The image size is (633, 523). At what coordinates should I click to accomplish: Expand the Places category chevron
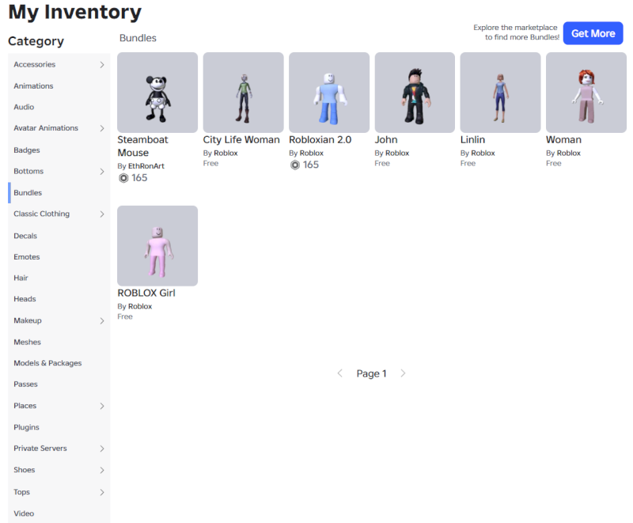[x=102, y=406]
